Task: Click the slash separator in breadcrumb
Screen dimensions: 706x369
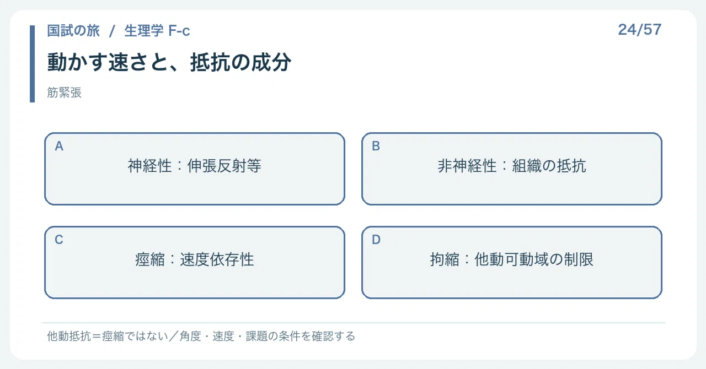Action: [112, 31]
